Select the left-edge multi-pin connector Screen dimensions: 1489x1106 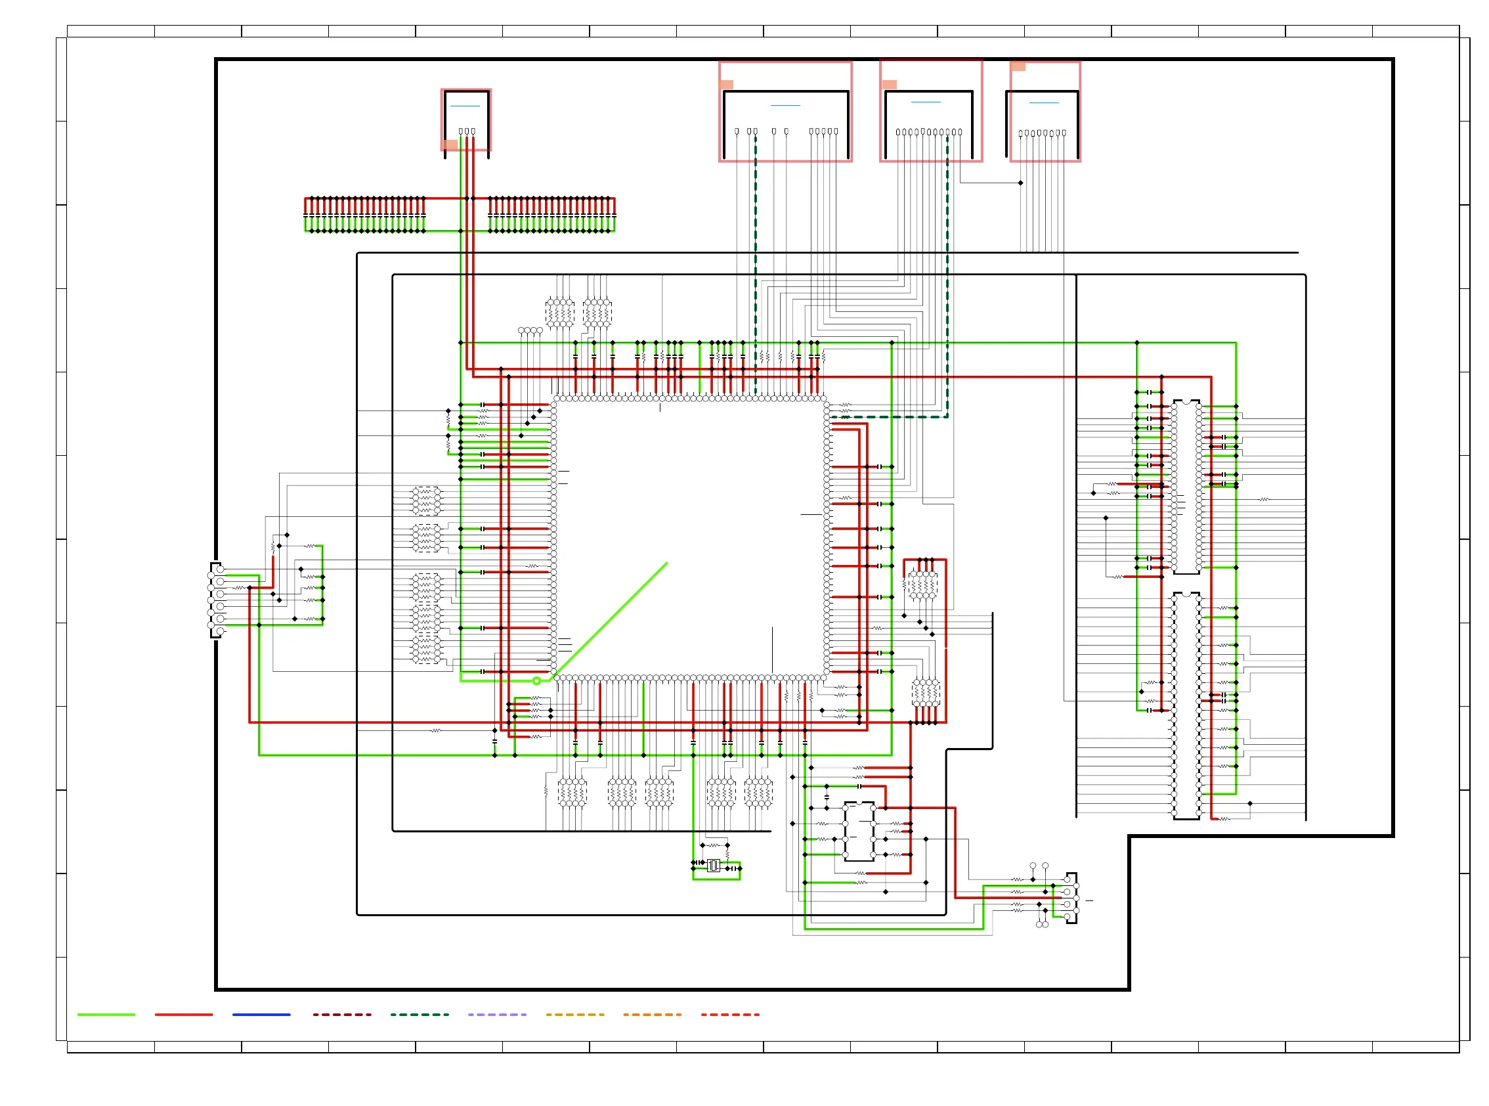click(215, 599)
